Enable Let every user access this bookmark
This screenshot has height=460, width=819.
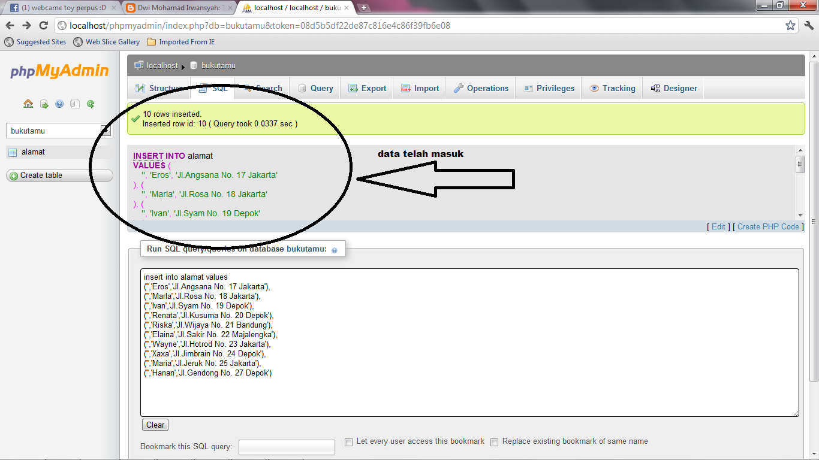coord(348,442)
